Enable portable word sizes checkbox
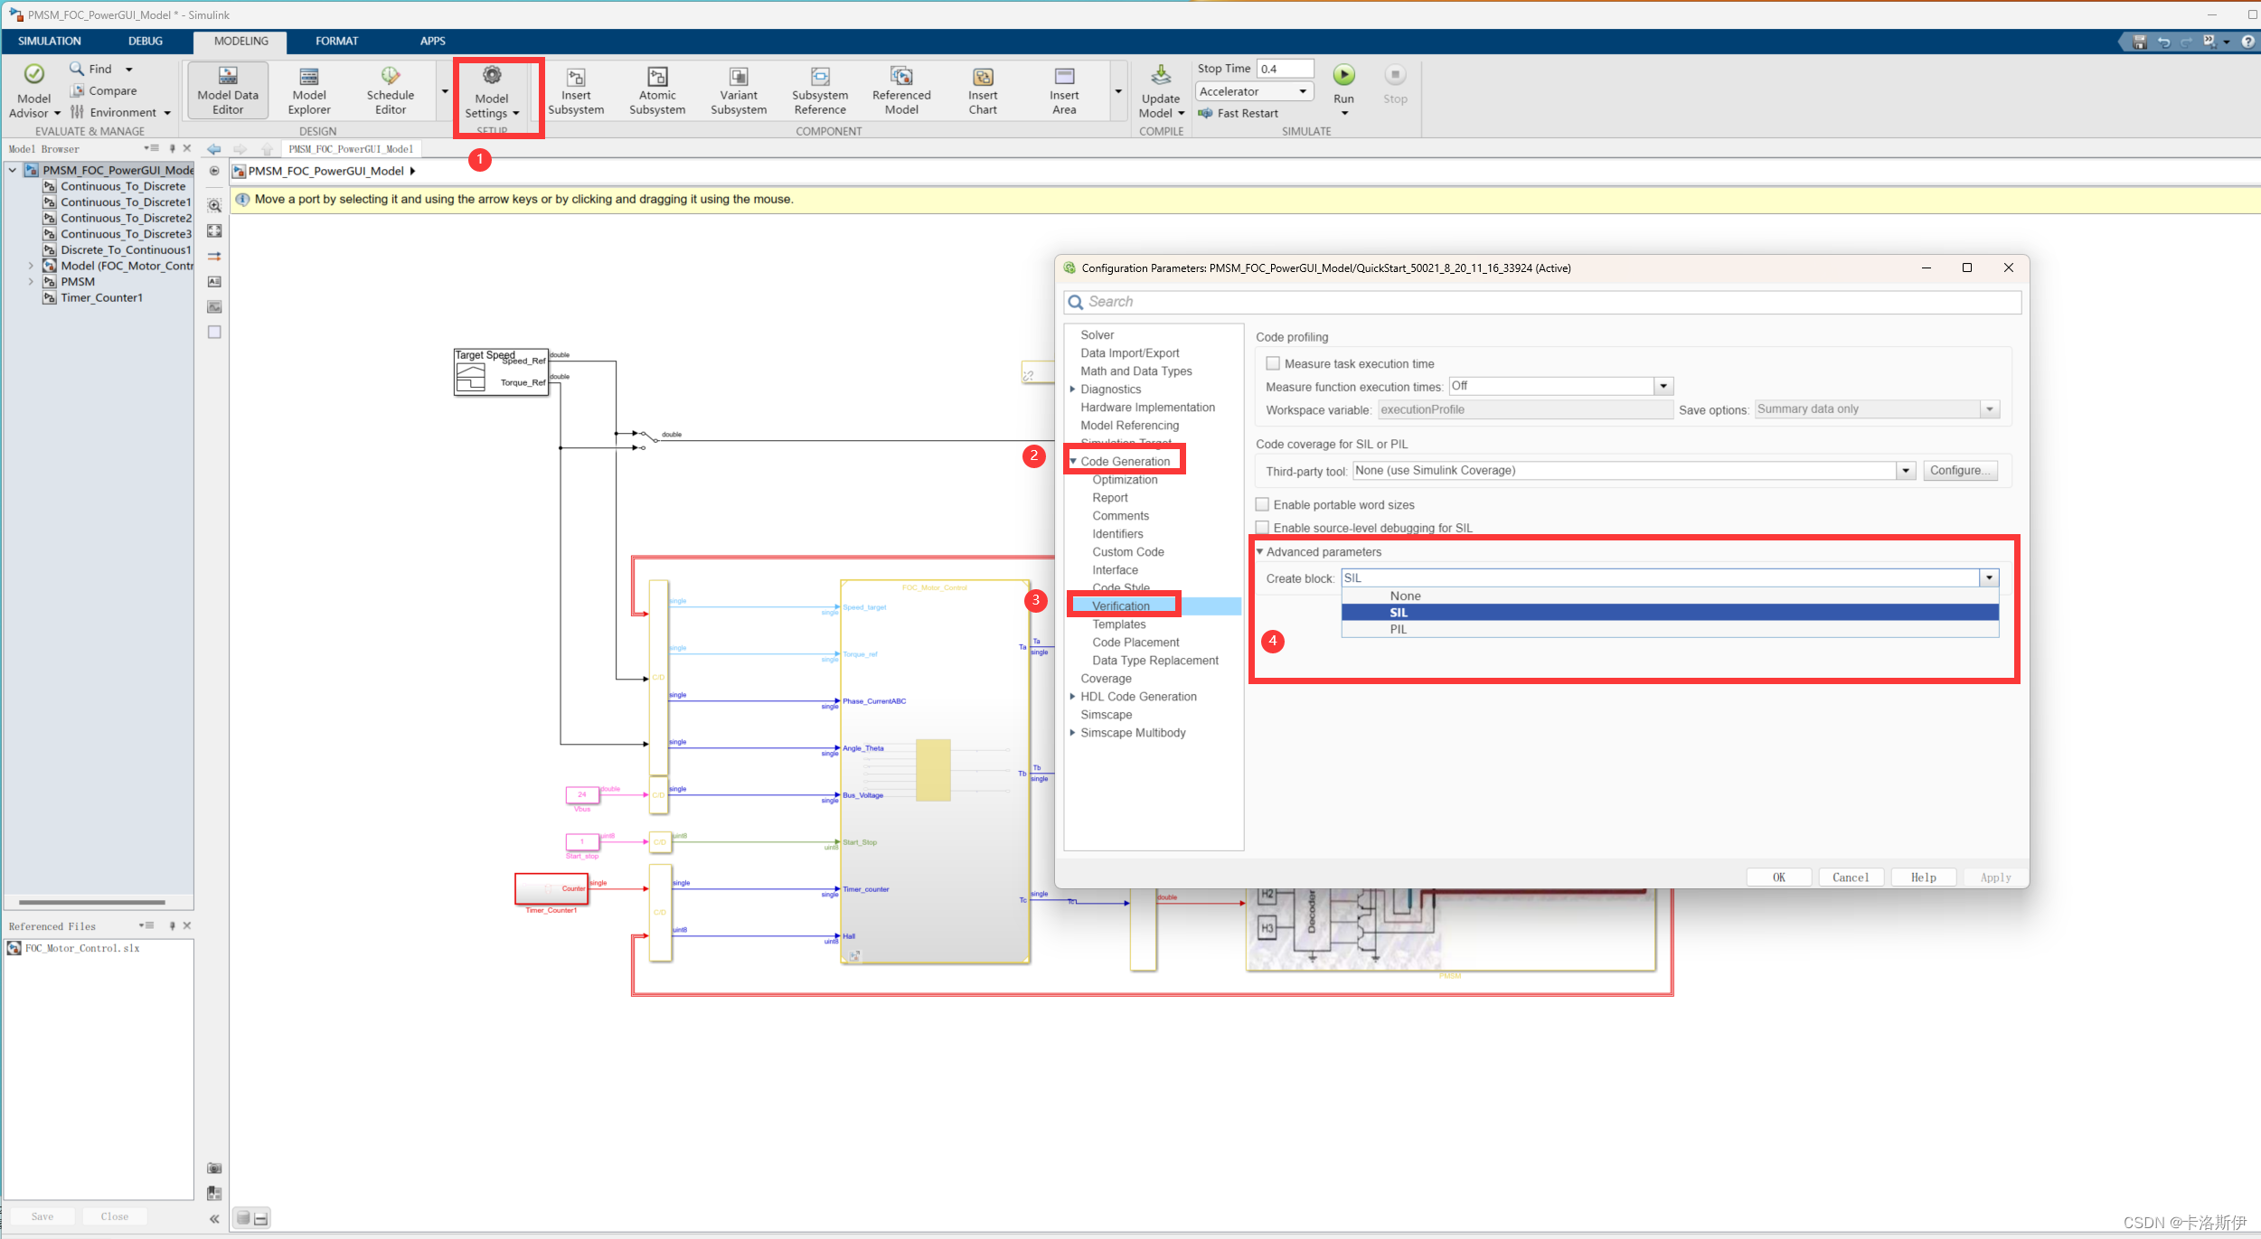The height and width of the screenshot is (1239, 2261). (1262, 504)
